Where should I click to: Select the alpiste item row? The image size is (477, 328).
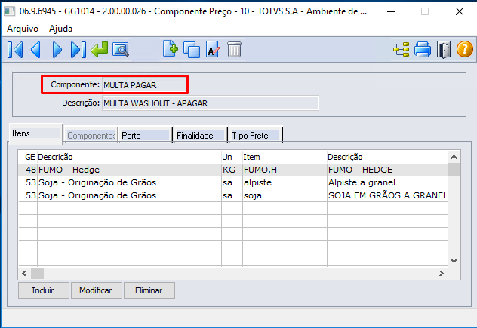[233, 182]
